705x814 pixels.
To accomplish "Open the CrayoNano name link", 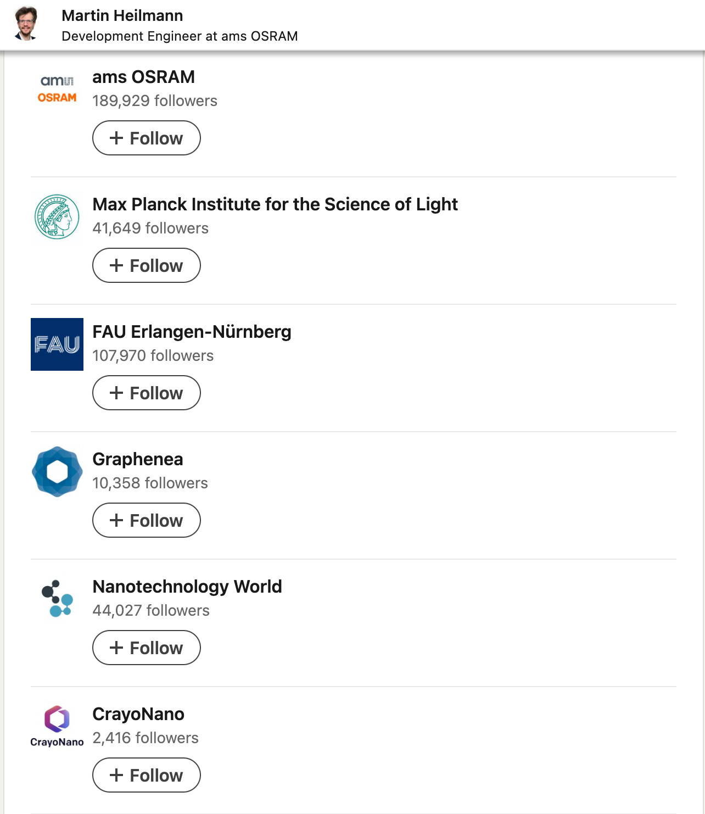I will point(138,714).
